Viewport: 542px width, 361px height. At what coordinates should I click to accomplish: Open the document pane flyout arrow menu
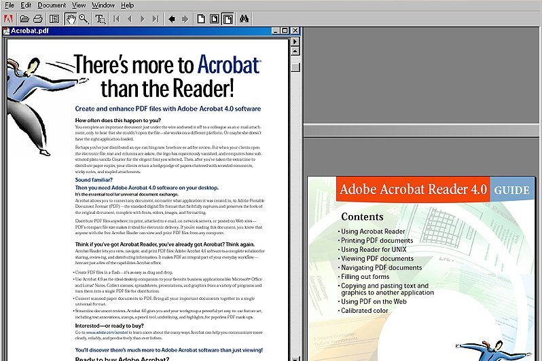pyautogui.click(x=295, y=42)
